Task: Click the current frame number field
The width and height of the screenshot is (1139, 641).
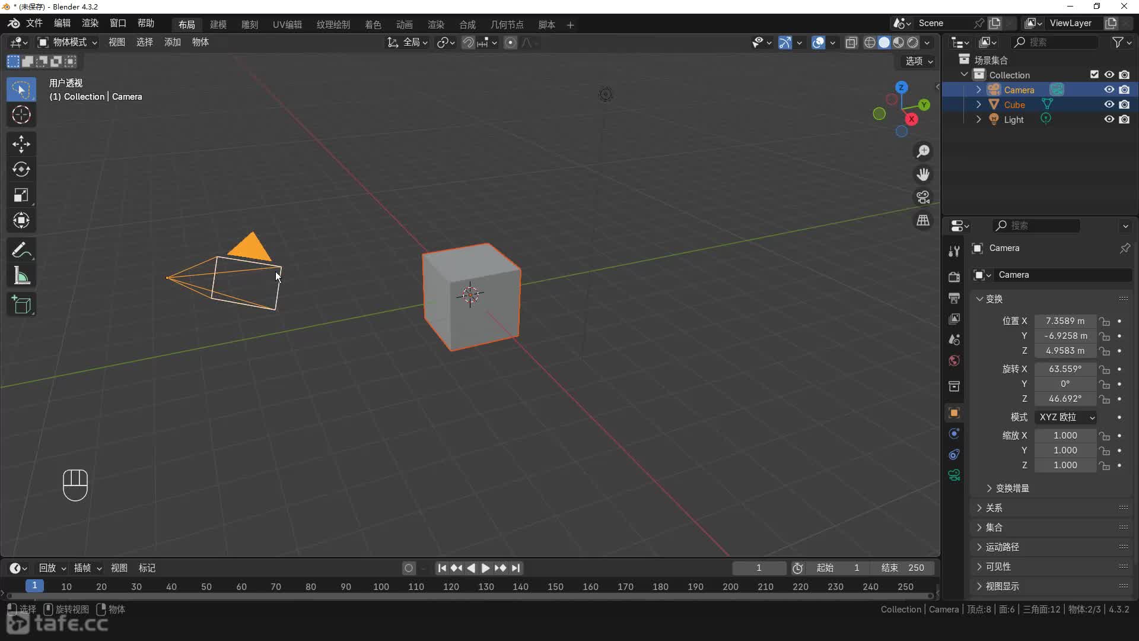Action: tap(759, 568)
